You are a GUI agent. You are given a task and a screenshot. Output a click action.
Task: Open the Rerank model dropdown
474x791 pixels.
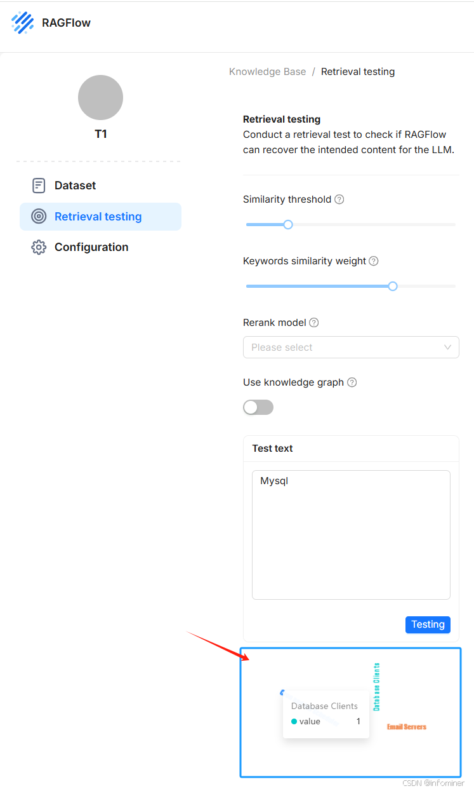coord(351,348)
